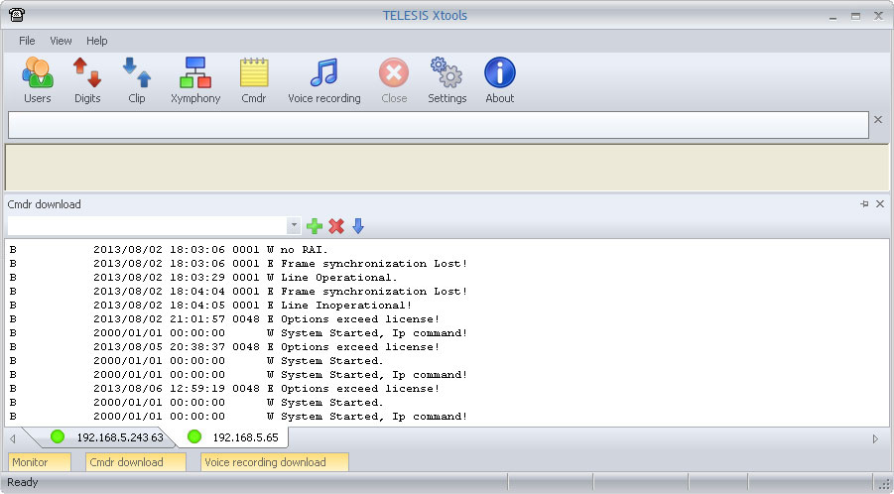Open the Settings gears icon
894x494 pixels.
coord(447,80)
